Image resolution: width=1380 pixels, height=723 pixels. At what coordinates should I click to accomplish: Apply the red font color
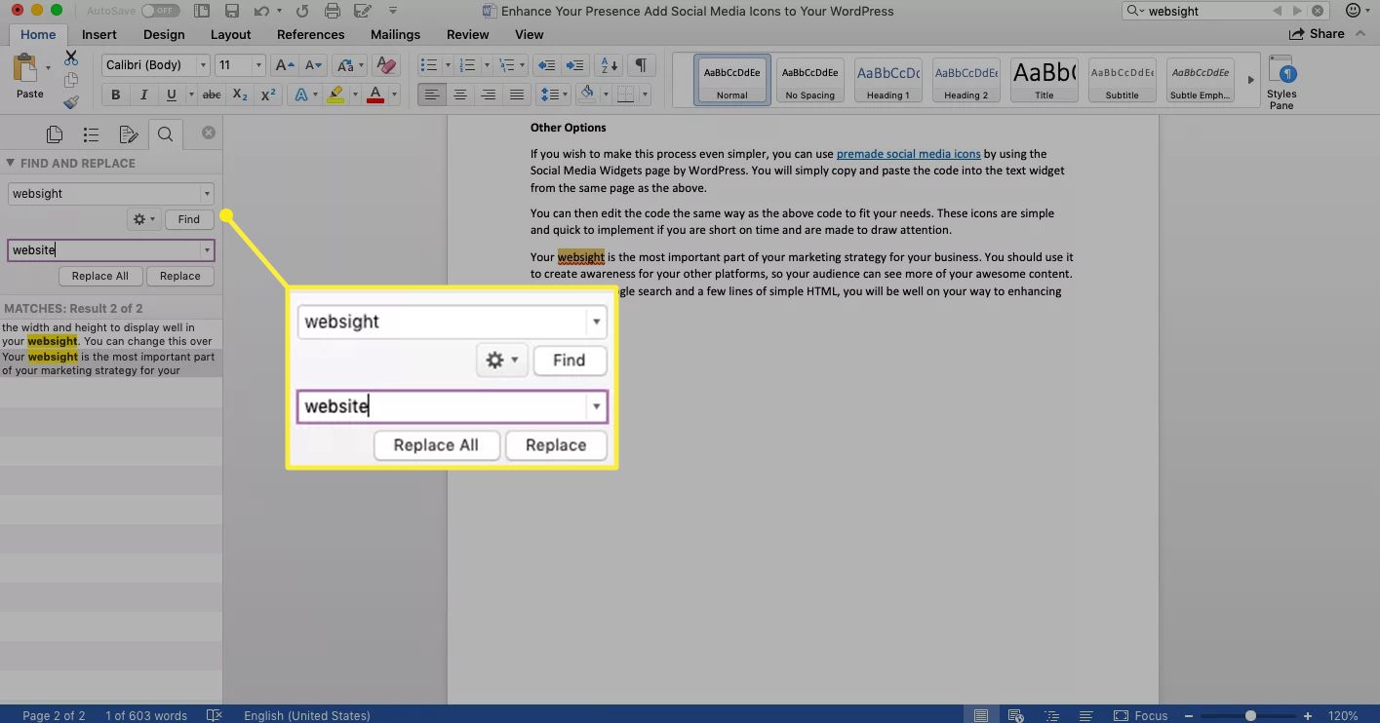tap(375, 95)
